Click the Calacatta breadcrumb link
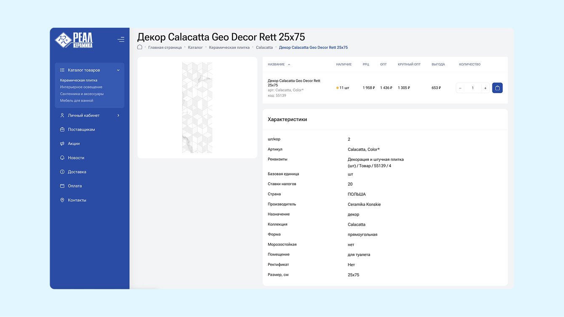 point(264,48)
